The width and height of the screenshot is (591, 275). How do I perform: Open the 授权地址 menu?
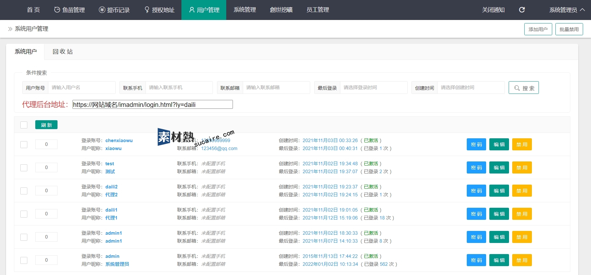click(160, 10)
